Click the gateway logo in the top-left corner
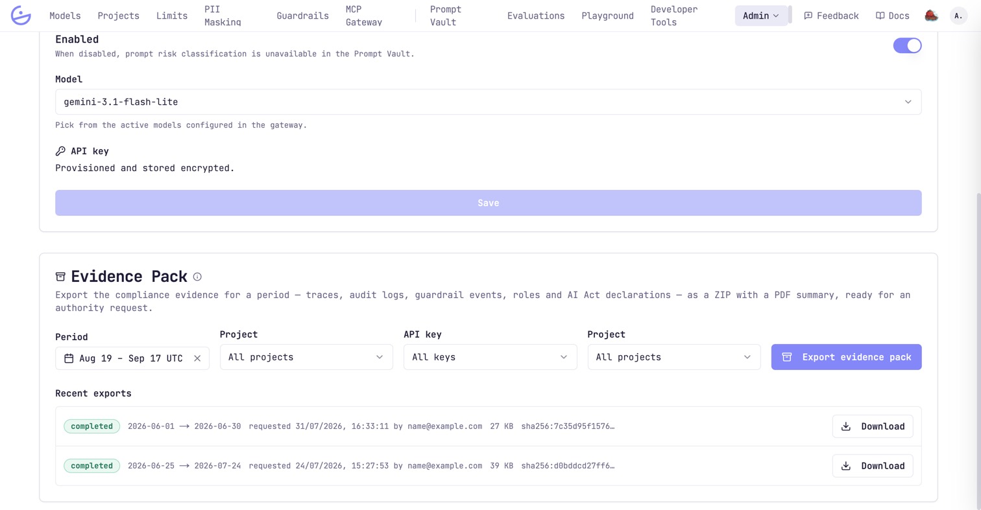Image resolution: width=981 pixels, height=510 pixels. pos(21,16)
